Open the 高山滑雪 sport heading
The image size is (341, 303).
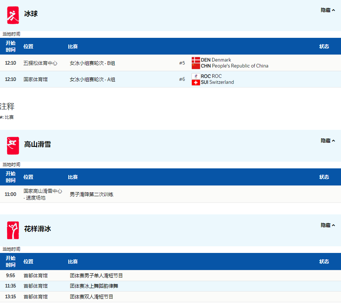tap(37, 145)
